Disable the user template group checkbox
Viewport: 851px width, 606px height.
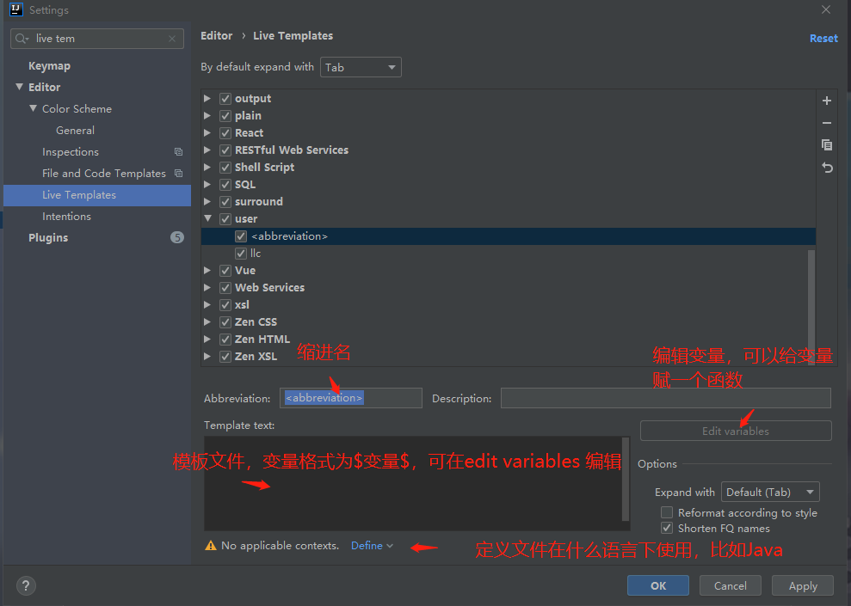(225, 219)
